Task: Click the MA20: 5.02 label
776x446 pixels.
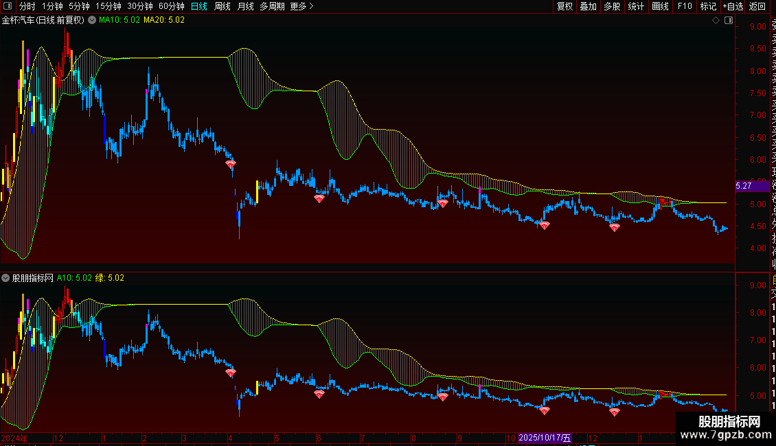Action: click(164, 21)
